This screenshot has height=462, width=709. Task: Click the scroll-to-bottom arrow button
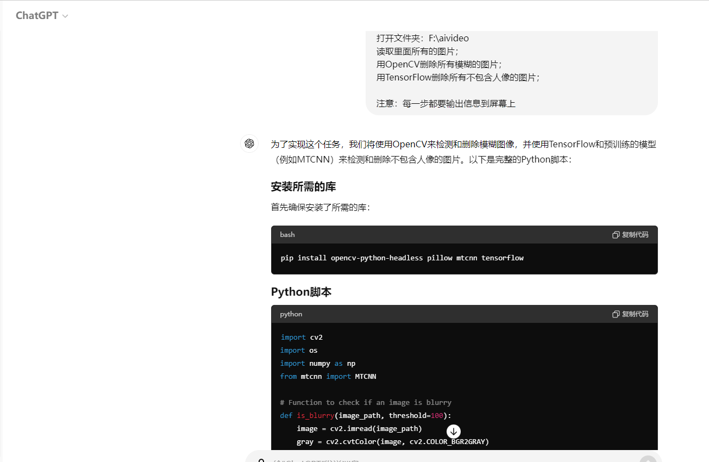454,432
